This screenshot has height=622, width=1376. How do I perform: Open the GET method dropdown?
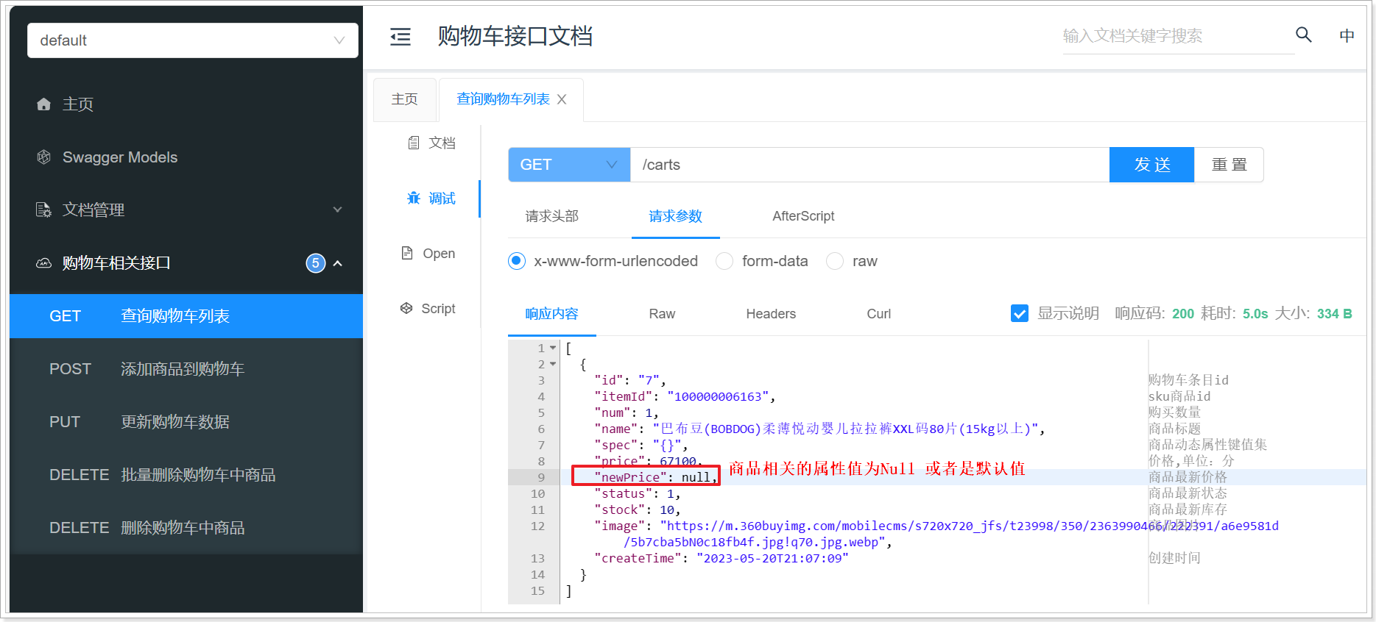[x=569, y=165]
